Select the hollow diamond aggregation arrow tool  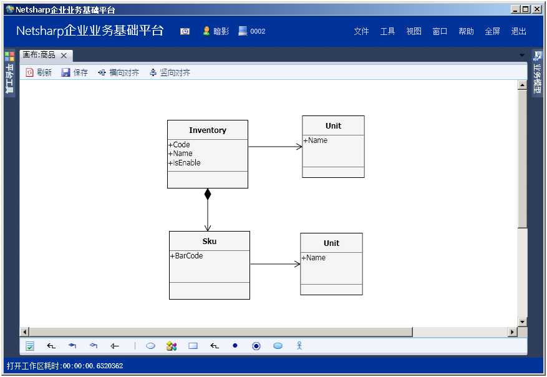[x=94, y=346]
